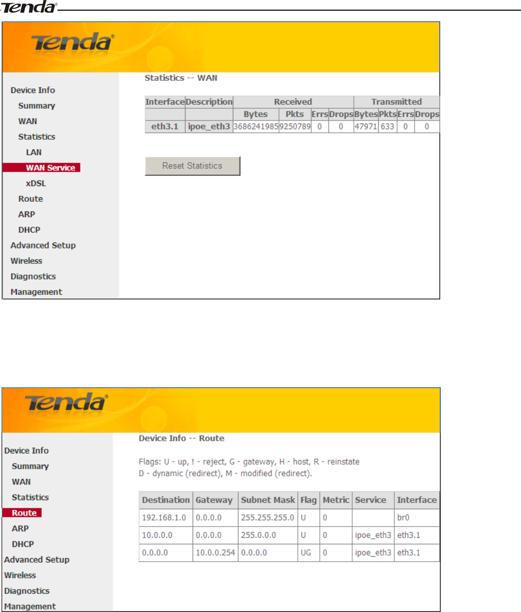Open Advanced Setup in bottom panel
This screenshot has height=612, width=521.
coord(37,559)
